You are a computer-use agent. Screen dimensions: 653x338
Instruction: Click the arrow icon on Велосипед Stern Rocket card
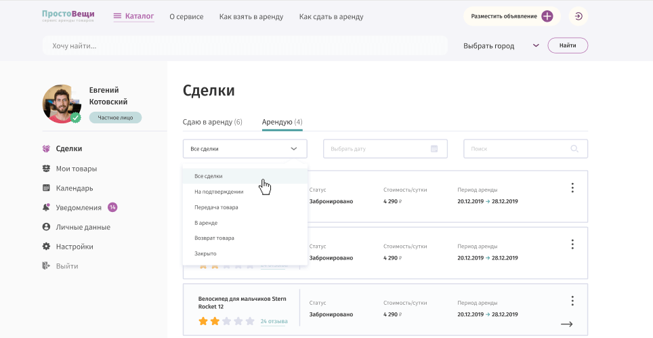click(x=567, y=324)
